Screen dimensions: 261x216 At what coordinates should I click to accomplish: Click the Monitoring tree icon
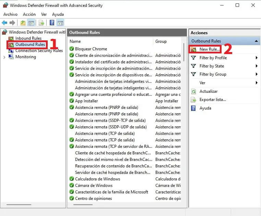coord(11,57)
